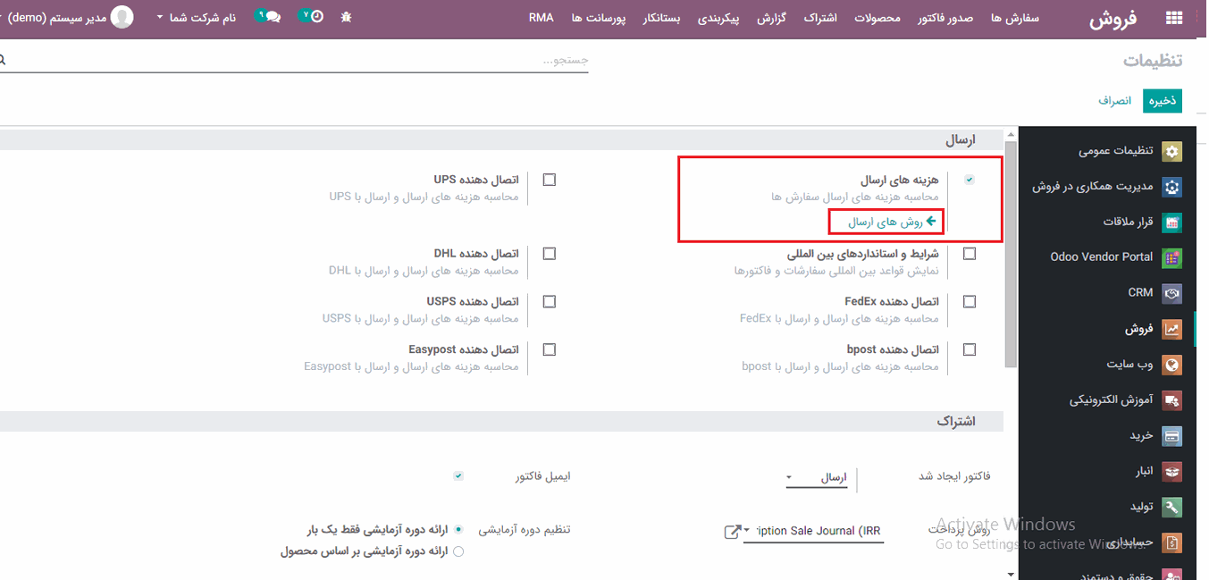Image resolution: width=1209 pixels, height=580 pixels.
Task: Open the گزارش menu
Action: [771, 18]
